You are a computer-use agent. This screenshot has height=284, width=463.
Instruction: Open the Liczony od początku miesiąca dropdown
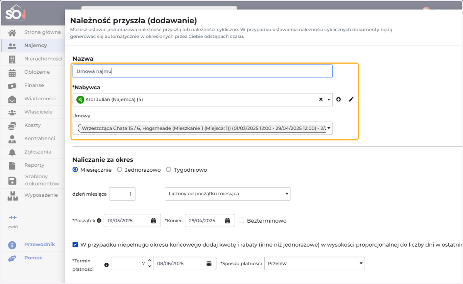pos(228,194)
